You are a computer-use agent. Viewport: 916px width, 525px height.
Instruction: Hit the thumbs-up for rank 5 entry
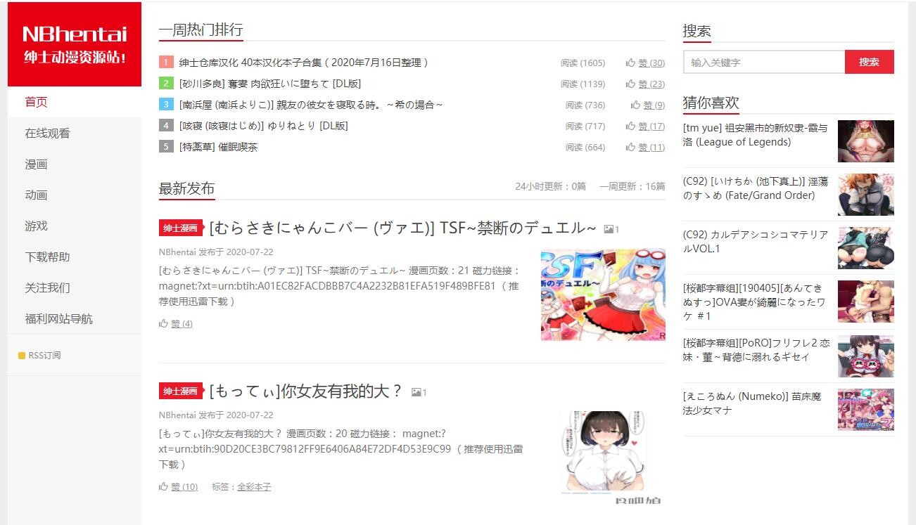(630, 148)
